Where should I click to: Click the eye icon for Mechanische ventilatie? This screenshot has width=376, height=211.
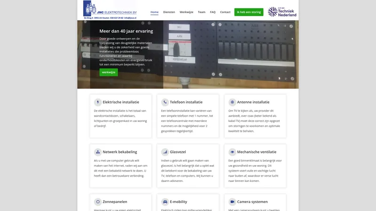coord(232,152)
